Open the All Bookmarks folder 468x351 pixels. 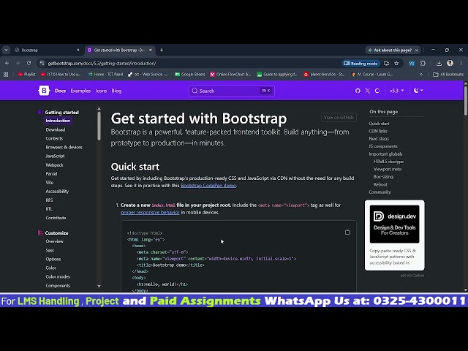click(x=448, y=75)
